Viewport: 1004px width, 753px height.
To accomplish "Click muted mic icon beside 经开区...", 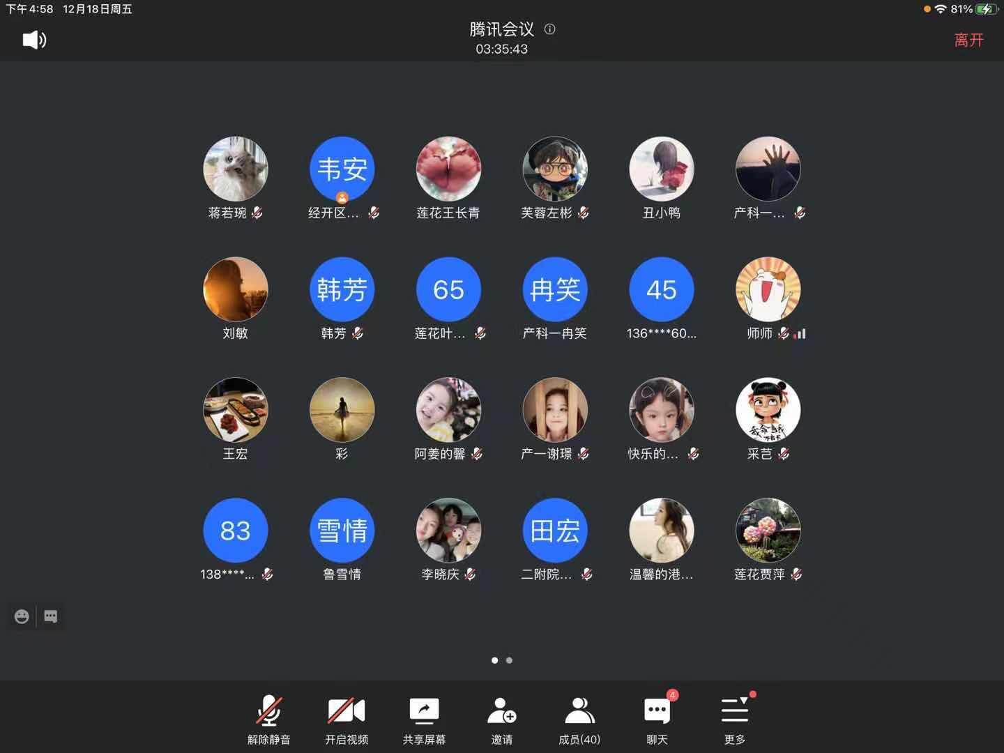I will click(x=374, y=213).
